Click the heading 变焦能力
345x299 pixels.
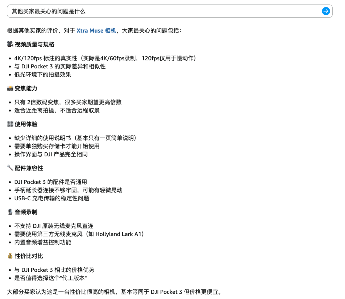tap(26, 88)
